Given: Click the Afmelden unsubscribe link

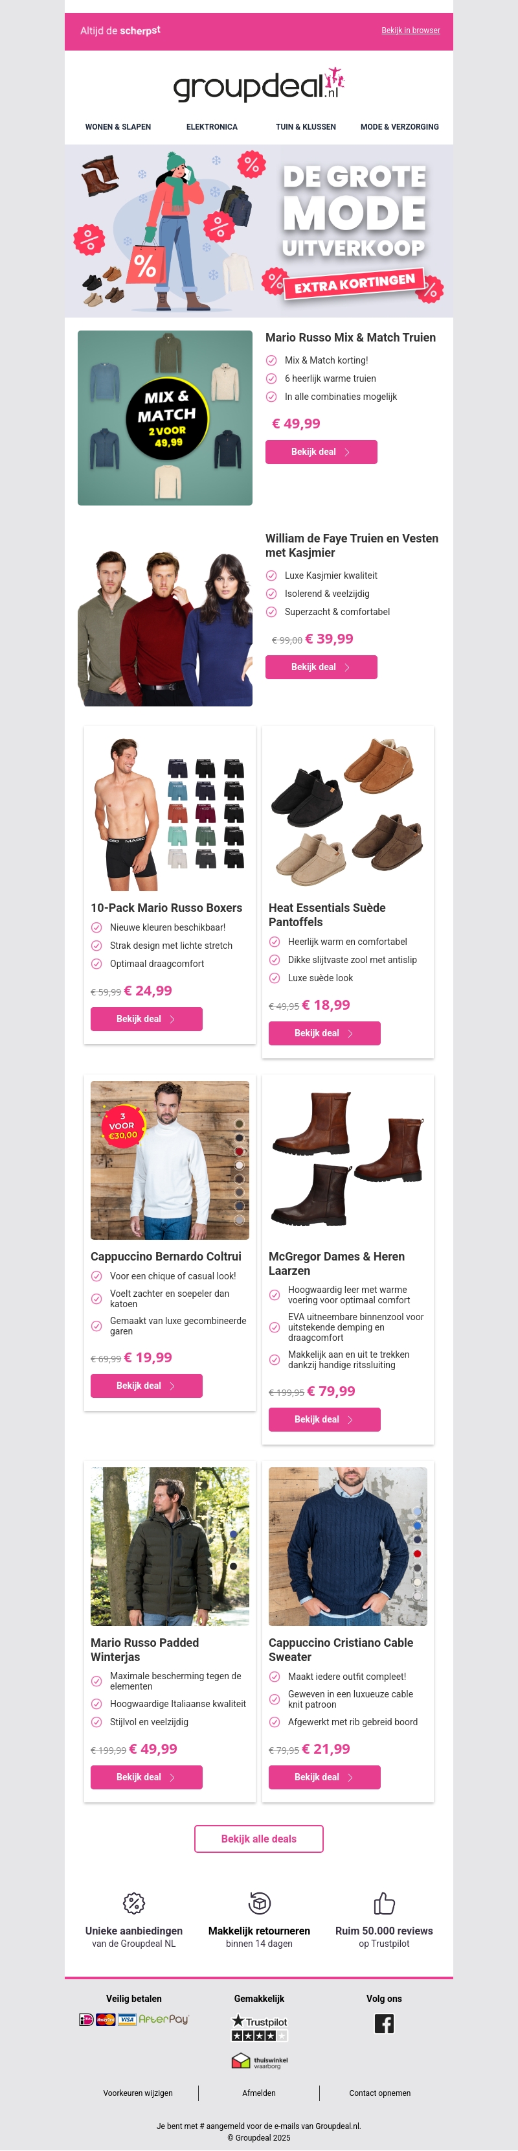Looking at the screenshot, I should [258, 2093].
